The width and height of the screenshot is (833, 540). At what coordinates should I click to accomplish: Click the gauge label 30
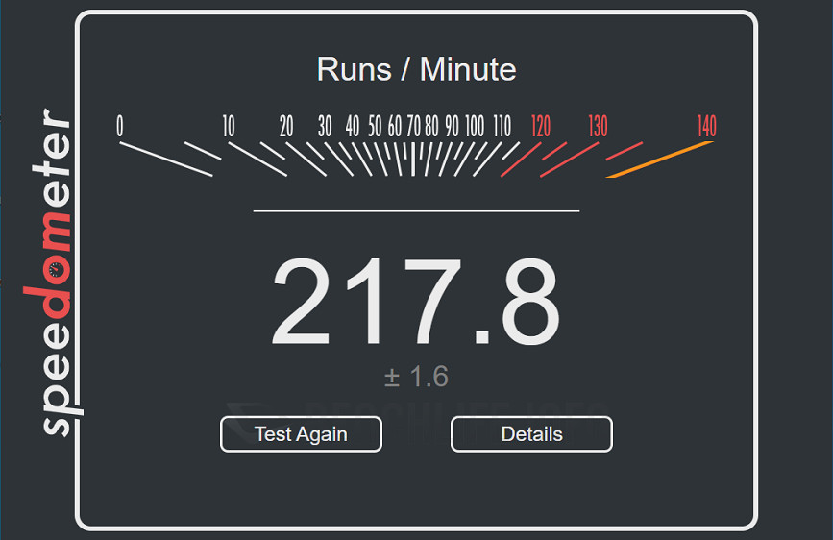325,127
